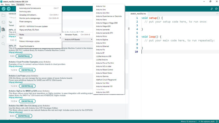Click the notification bell in status bar

pyautogui.click(x=217, y=121)
